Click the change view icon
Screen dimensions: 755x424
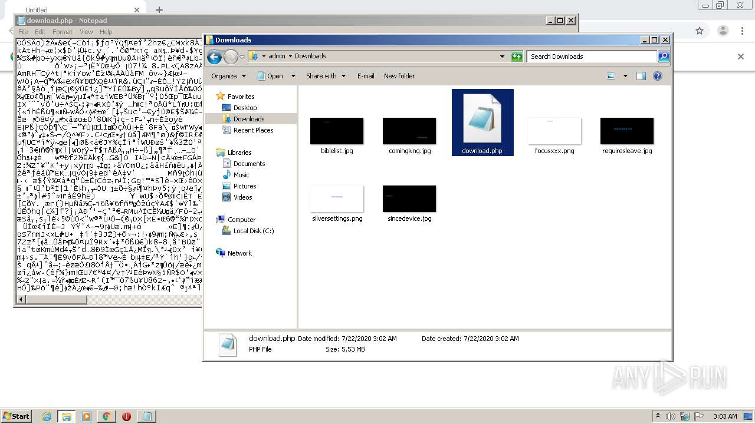click(611, 76)
